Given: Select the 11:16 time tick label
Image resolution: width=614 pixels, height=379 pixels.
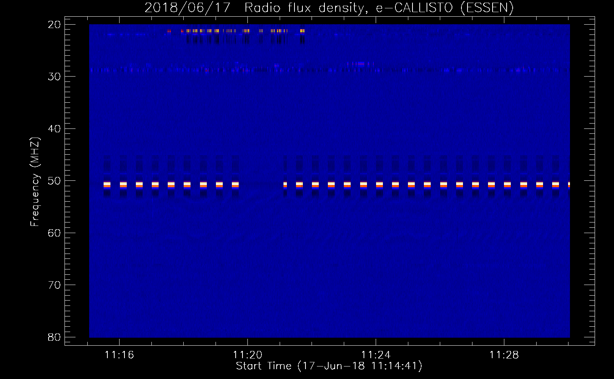Looking at the screenshot, I should [x=119, y=355].
